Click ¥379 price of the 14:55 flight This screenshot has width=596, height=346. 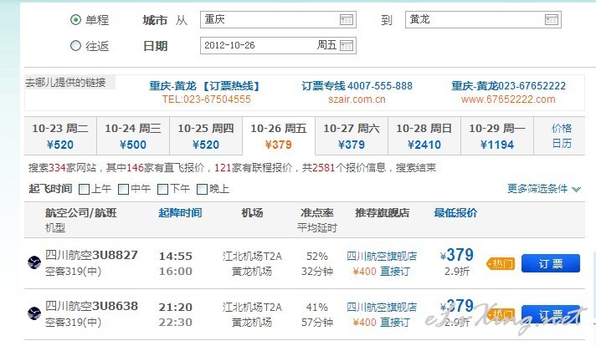(x=457, y=255)
